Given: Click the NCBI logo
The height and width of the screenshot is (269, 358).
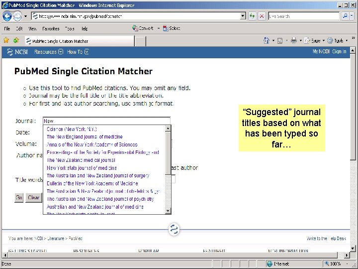Looking at the screenshot, I should pos(17,52).
